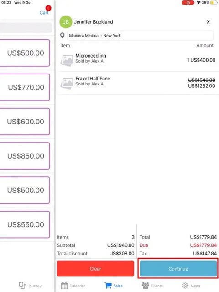Select the US$550.00 service tile
Viewport: 219px width, 292px height.
click(25, 224)
